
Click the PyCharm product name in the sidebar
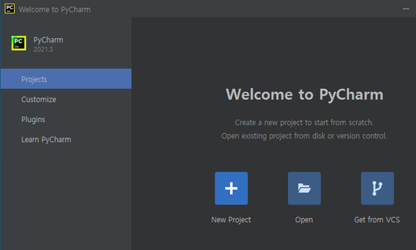click(x=48, y=40)
